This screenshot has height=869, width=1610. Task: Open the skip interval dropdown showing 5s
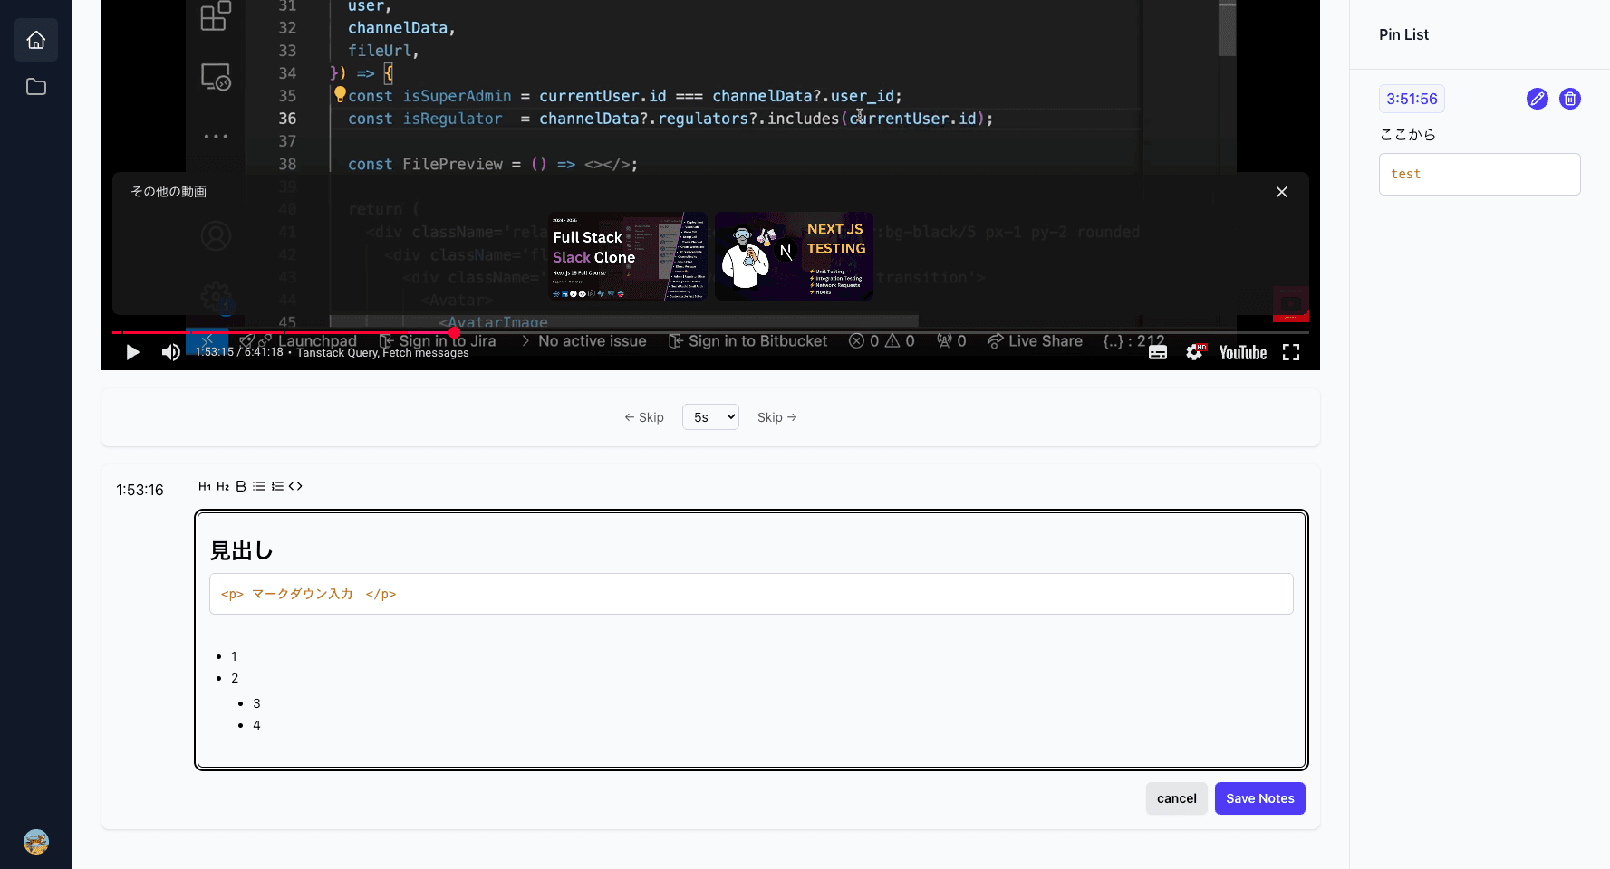pos(710,417)
